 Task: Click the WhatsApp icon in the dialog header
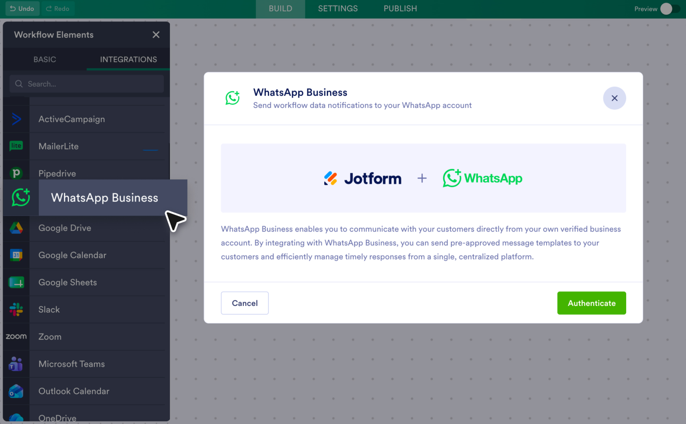click(232, 98)
